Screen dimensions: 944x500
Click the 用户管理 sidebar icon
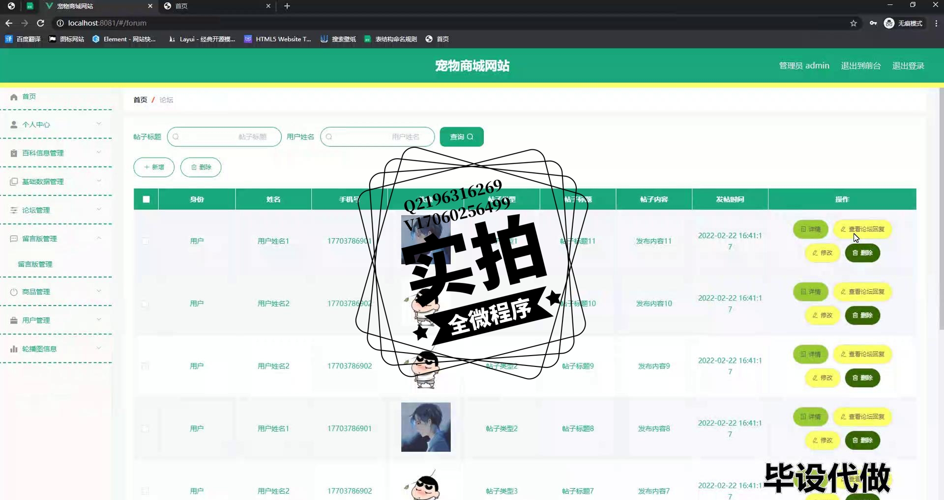point(14,320)
